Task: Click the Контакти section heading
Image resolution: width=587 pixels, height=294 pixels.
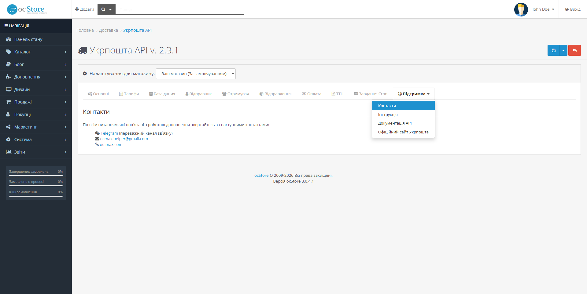Action: [x=96, y=112]
